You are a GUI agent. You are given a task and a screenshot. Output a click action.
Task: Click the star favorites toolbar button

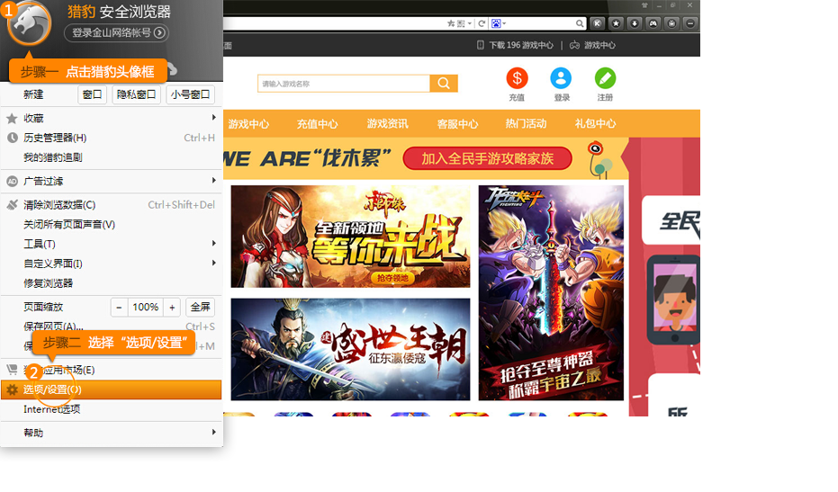pyautogui.click(x=617, y=23)
